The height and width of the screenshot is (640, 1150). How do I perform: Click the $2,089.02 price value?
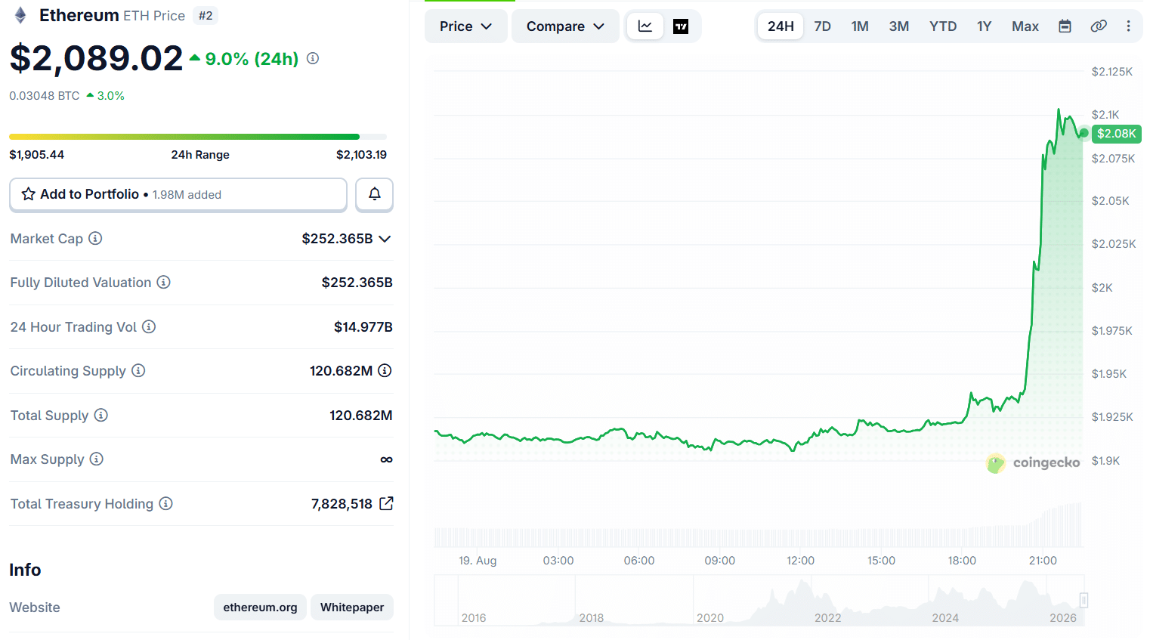pyautogui.click(x=96, y=58)
